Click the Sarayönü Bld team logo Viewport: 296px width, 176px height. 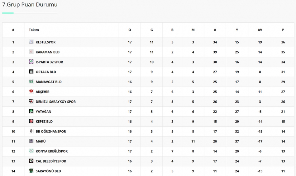pos(31,171)
